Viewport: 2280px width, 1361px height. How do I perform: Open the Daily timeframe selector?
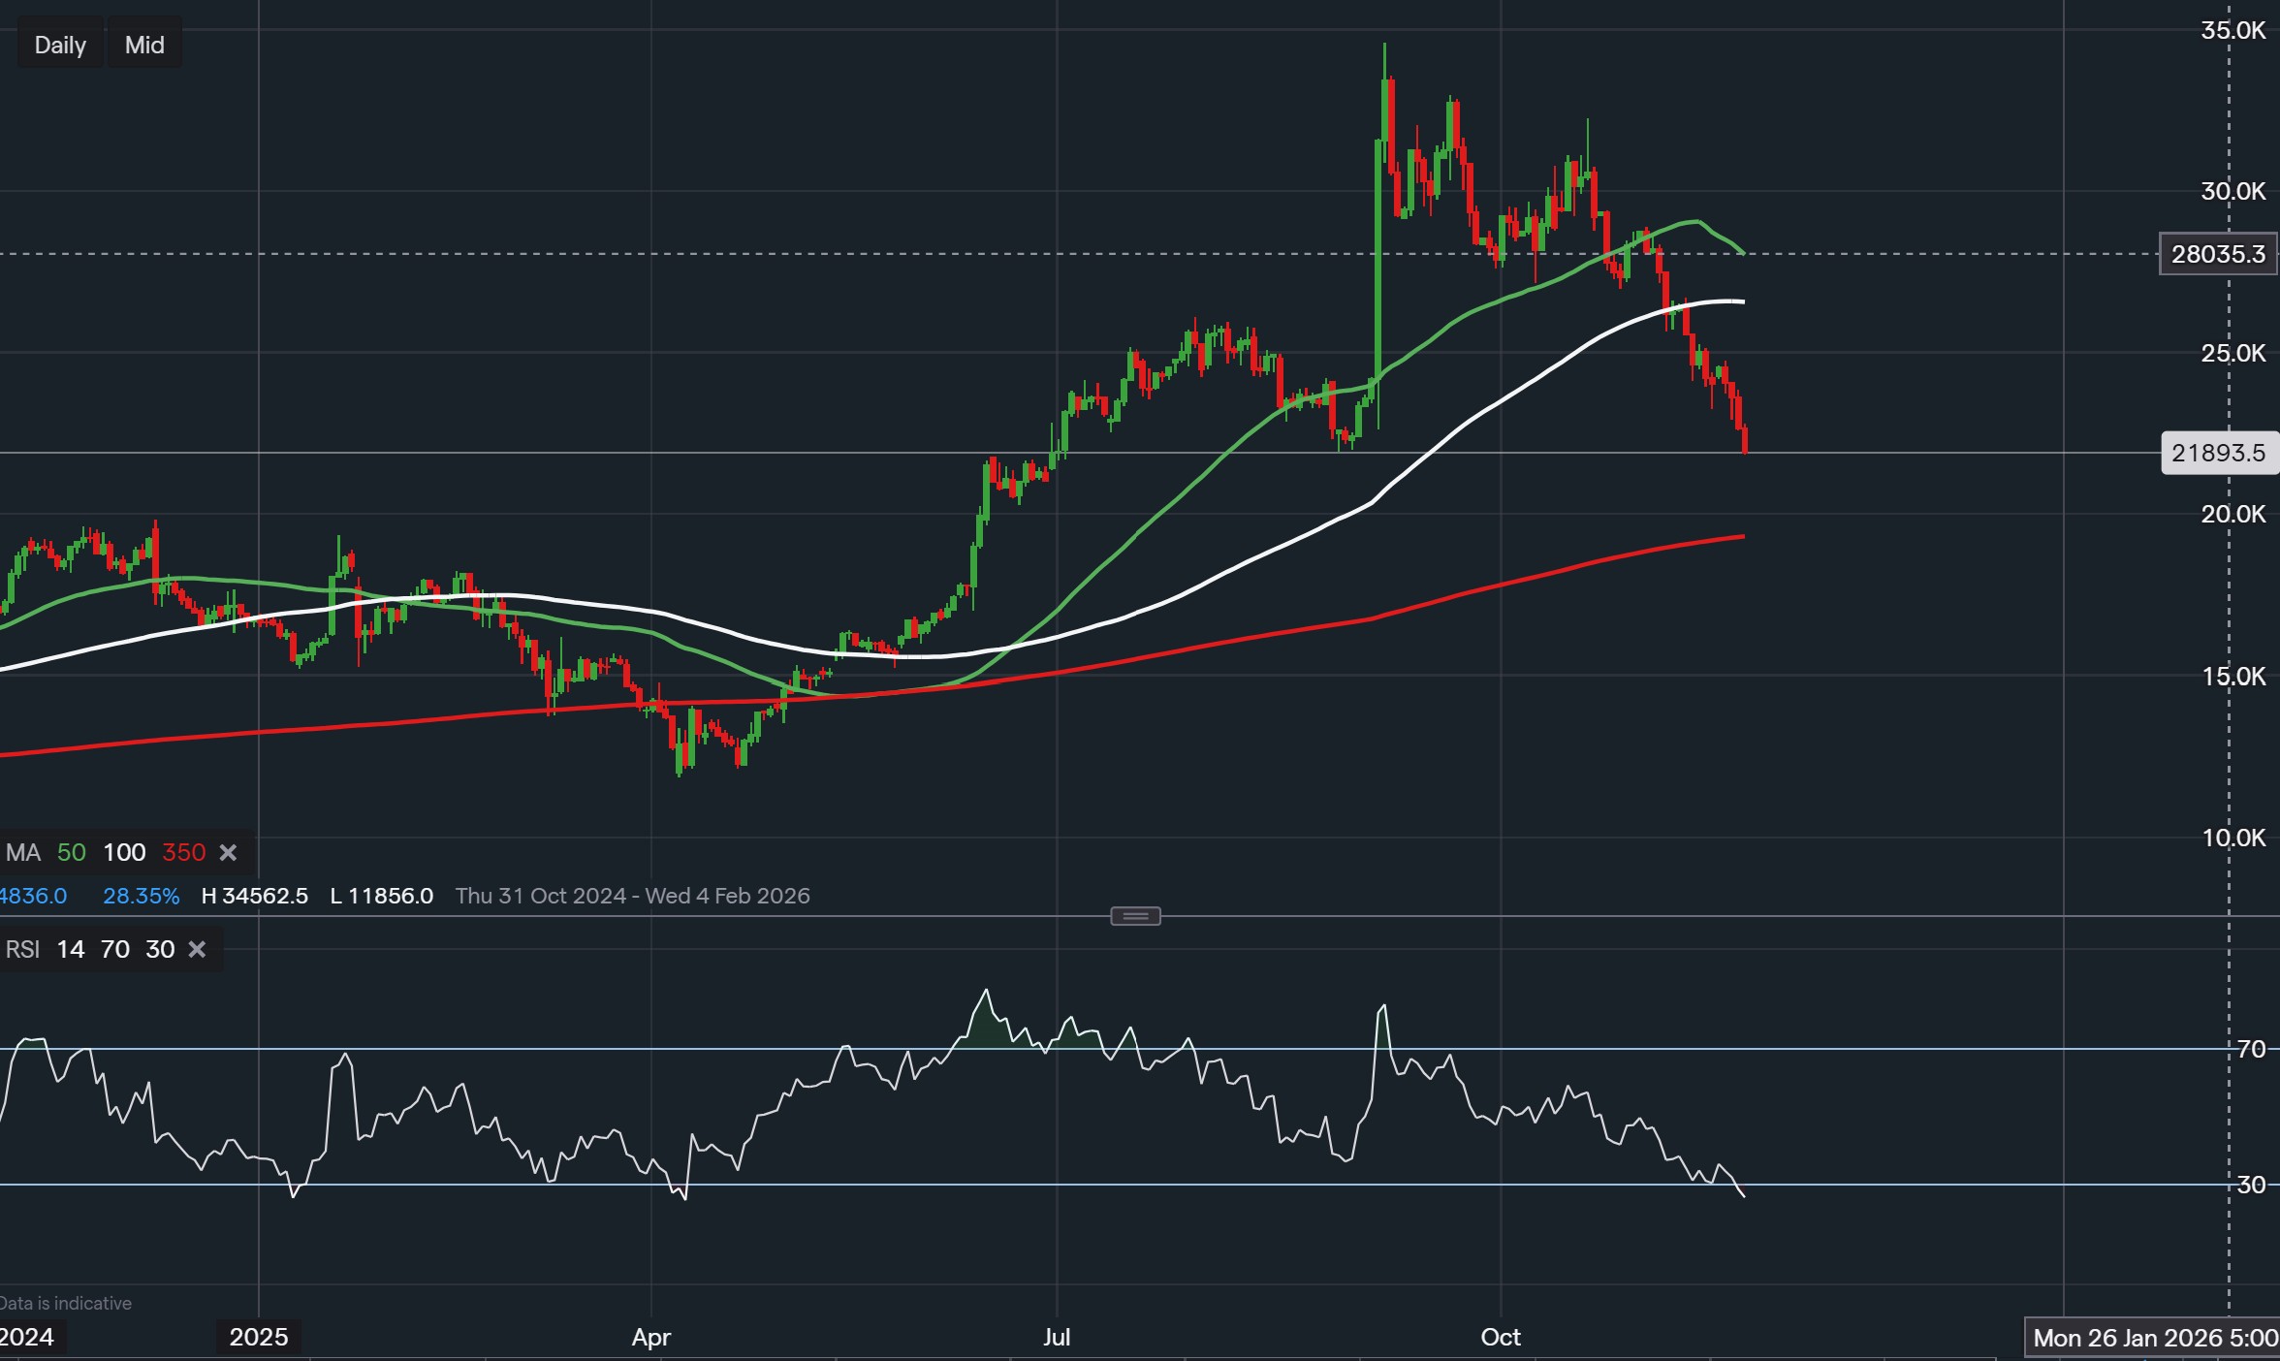[60, 46]
